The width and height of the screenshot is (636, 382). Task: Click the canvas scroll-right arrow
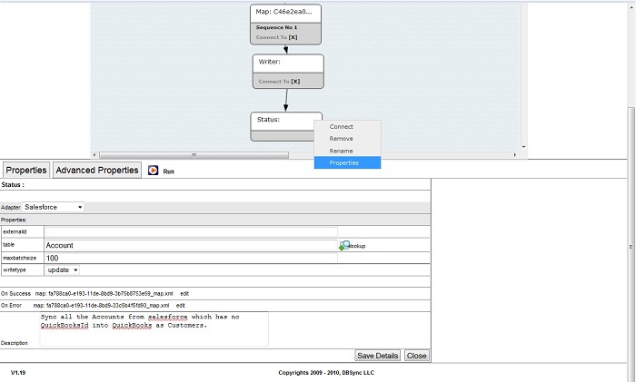click(515, 155)
